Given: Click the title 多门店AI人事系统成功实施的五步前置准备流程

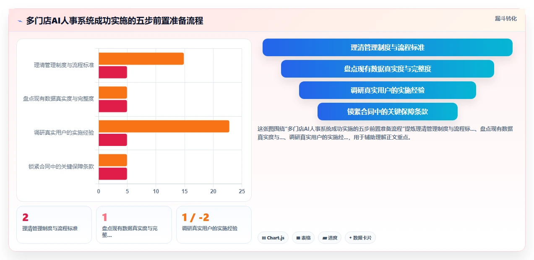Looking at the screenshot, I should (115, 21).
